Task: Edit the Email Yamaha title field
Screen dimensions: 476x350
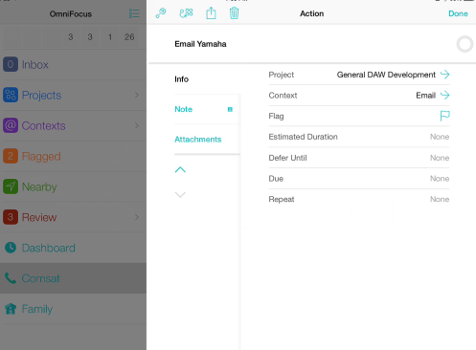Action: pos(200,44)
